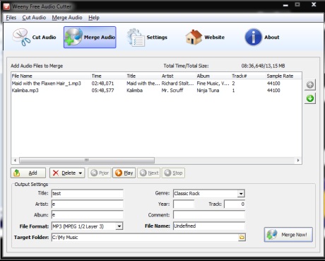The height and width of the screenshot is (261, 325).
Task: Browse target folder with folder icon
Action: coord(242,237)
